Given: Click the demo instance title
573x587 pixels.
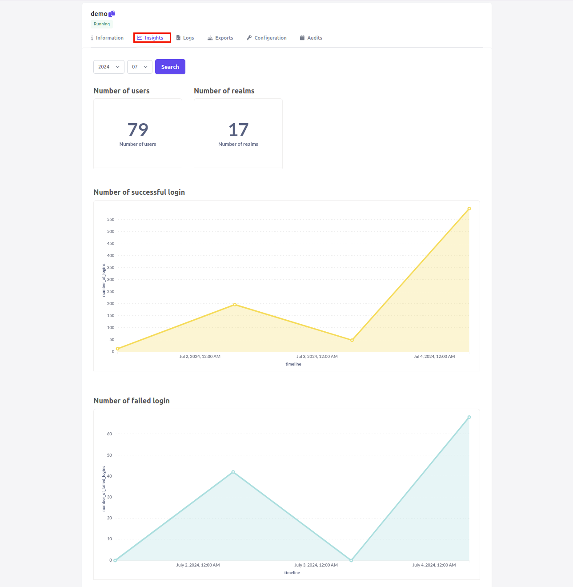Looking at the screenshot, I should 99,14.
